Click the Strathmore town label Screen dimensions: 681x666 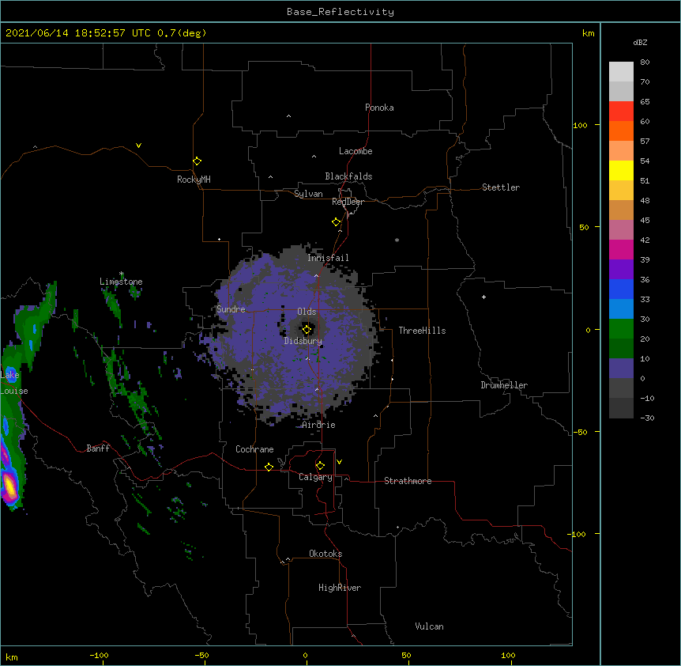click(408, 481)
